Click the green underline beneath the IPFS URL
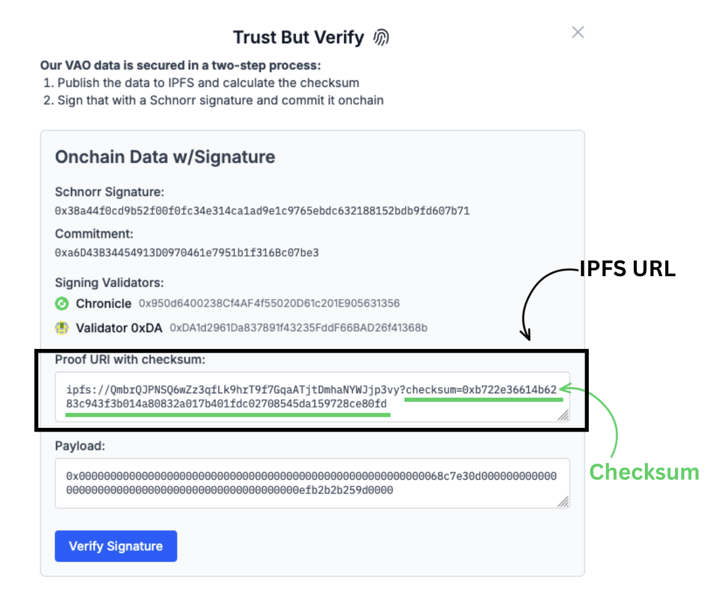 coord(228,415)
